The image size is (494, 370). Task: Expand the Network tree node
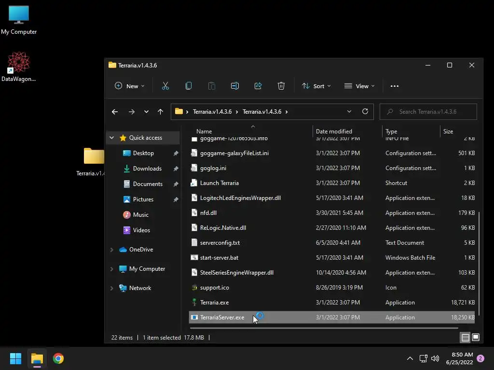tap(111, 288)
